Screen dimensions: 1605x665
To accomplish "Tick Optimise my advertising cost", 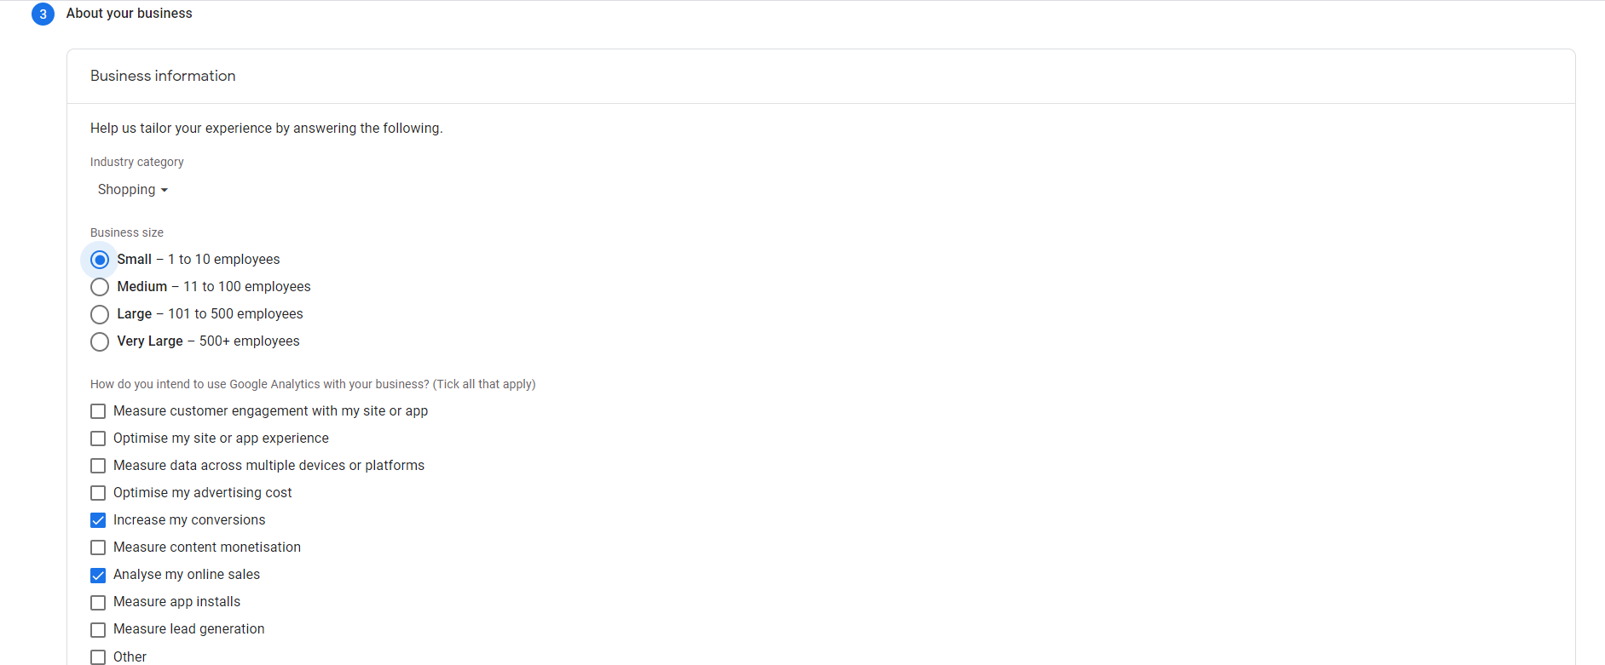I will 98,493.
